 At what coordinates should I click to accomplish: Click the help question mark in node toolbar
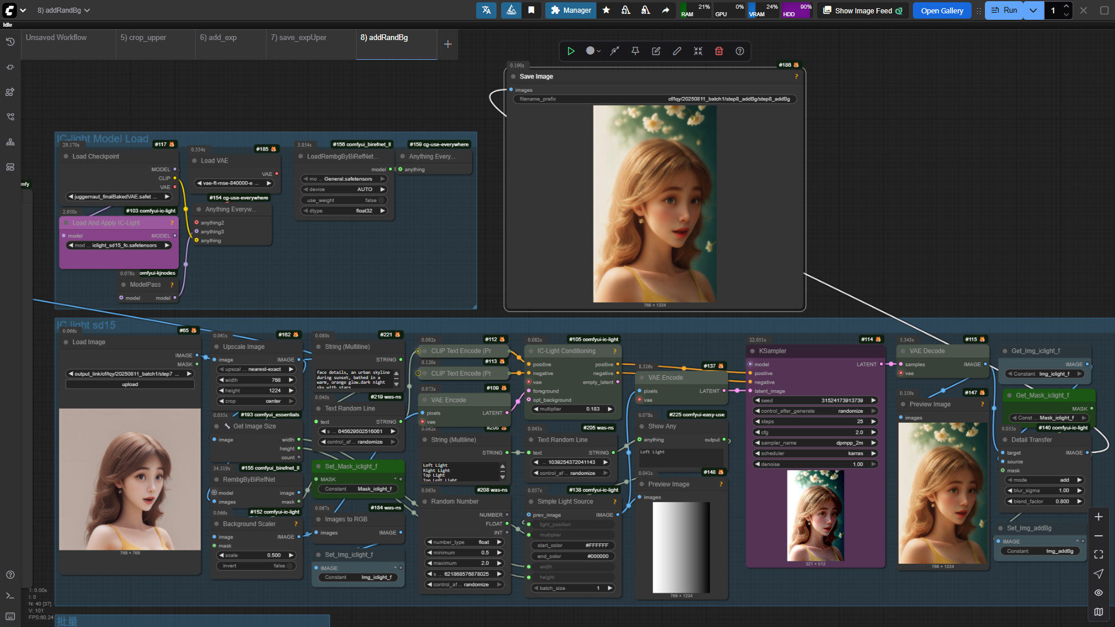tap(740, 51)
